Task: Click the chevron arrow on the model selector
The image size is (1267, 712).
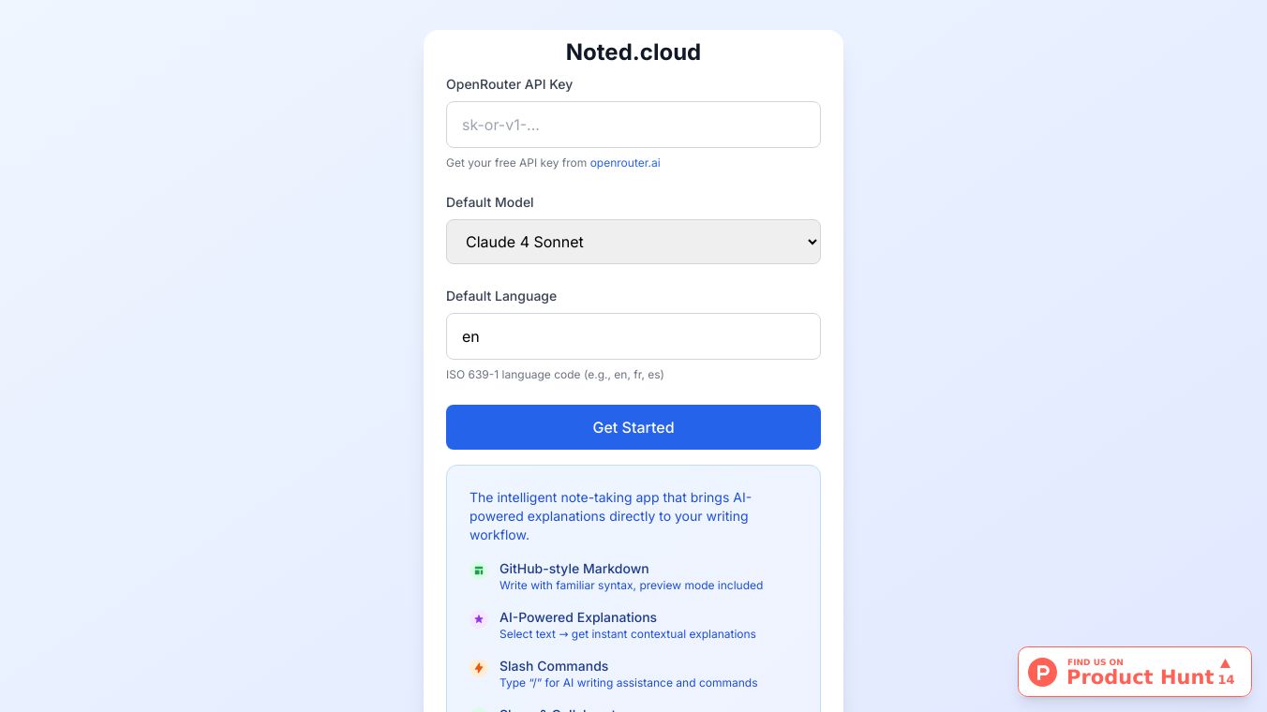Action: pyautogui.click(x=812, y=242)
